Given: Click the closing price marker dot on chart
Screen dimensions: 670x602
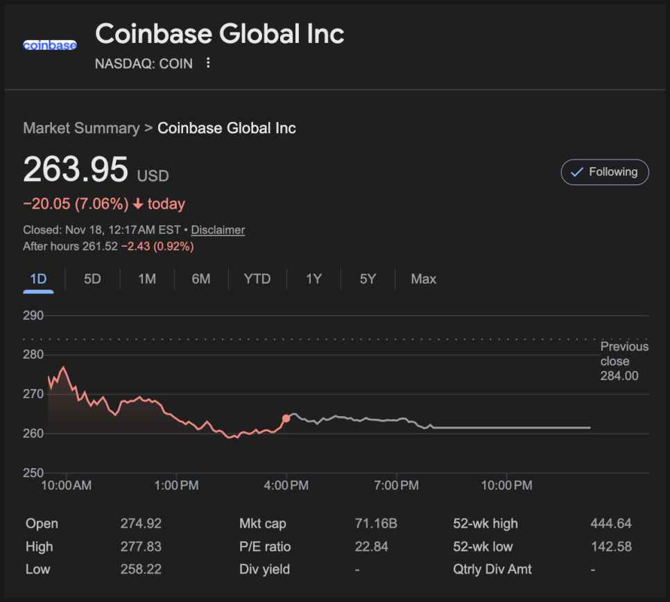Looking at the screenshot, I should click(286, 418).
